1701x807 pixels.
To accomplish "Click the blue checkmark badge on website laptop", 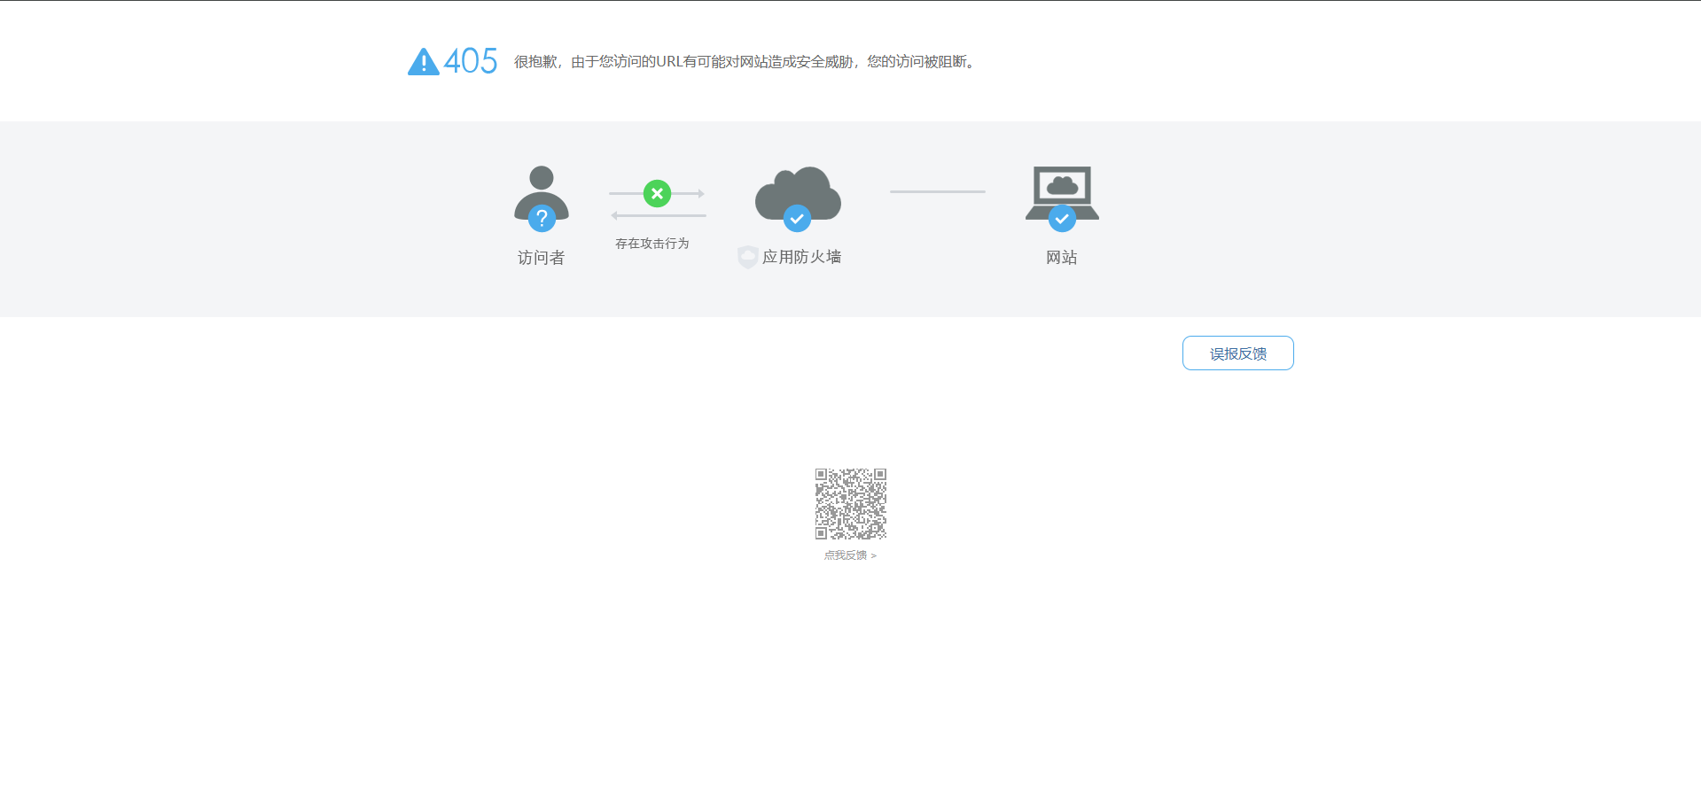I will (x=1062, y=218).
